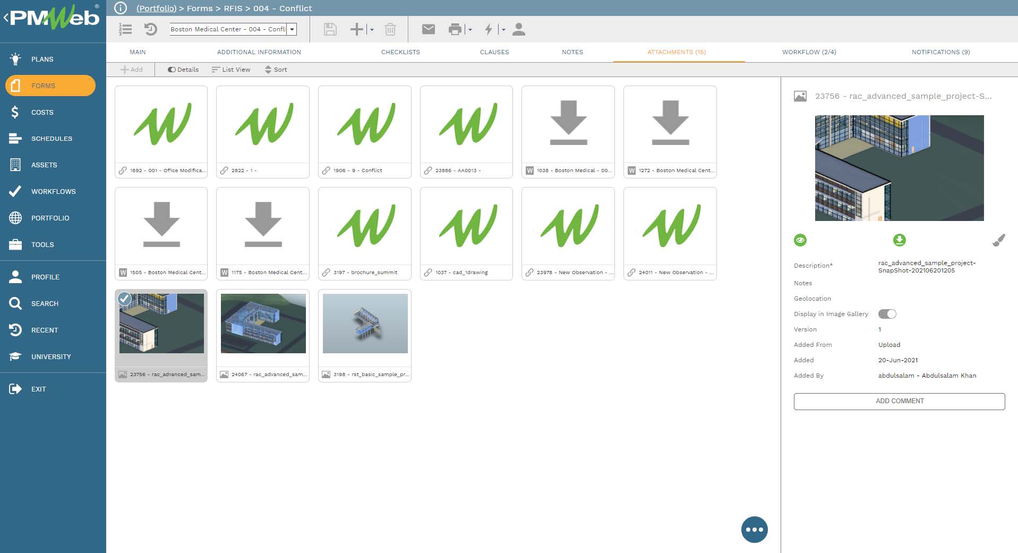The image size is (1018, 553).
Task: Select the 1272 - Boston Medical Cent document
Action: click(x=670, y=131)
